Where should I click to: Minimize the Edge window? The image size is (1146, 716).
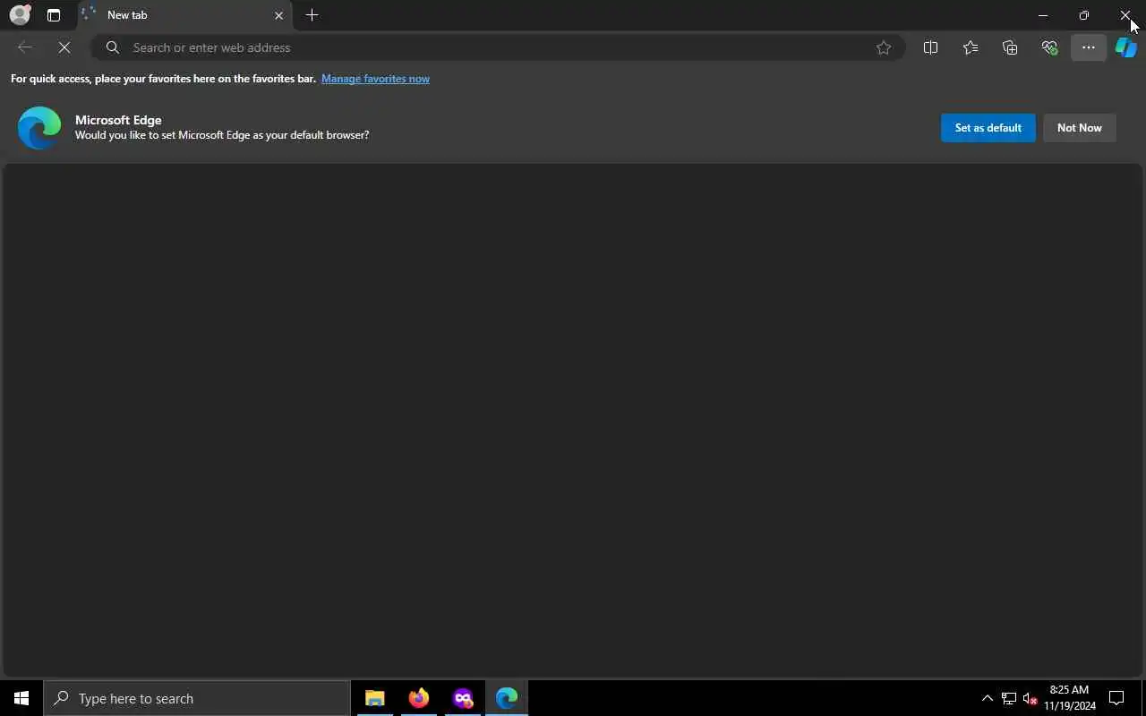[x=1042, y=15]
